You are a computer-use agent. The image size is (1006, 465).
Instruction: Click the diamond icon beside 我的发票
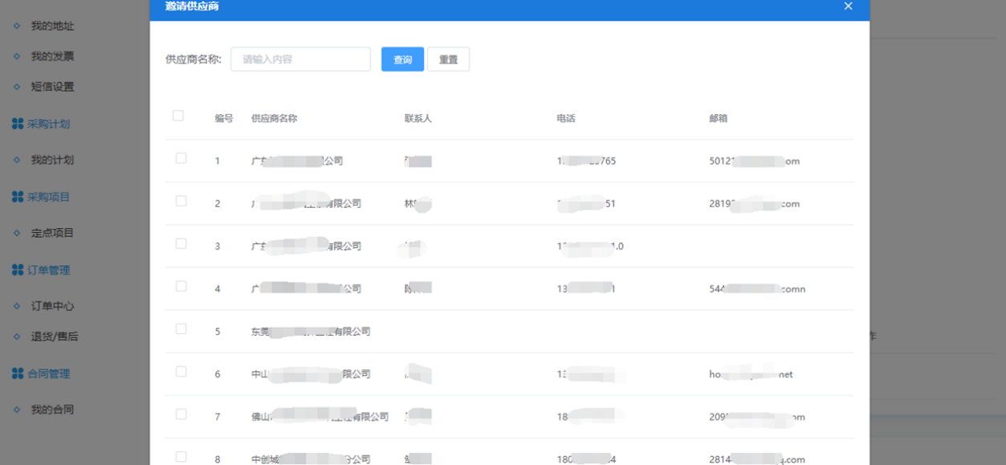tap(17, 57)
